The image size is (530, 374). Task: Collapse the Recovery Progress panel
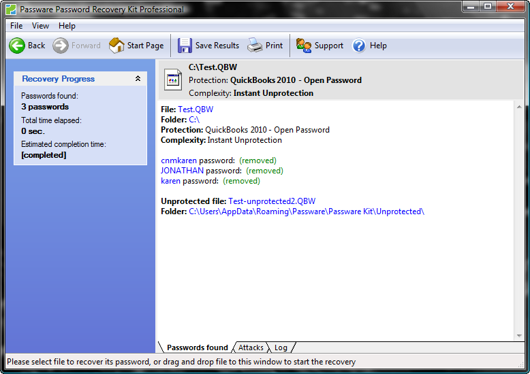tap(138, 79)
